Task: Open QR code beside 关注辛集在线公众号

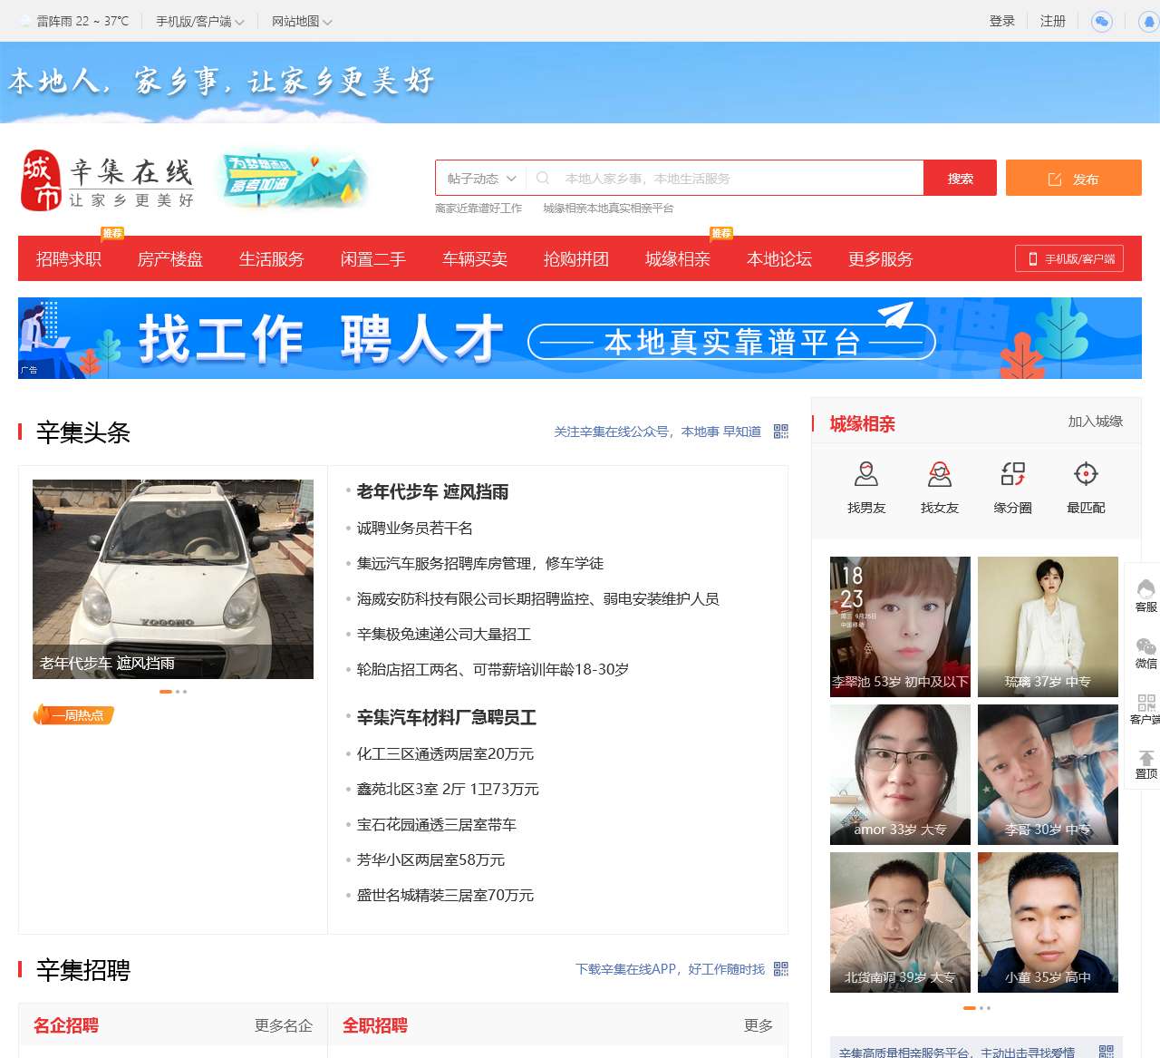Action: point(780,432)
